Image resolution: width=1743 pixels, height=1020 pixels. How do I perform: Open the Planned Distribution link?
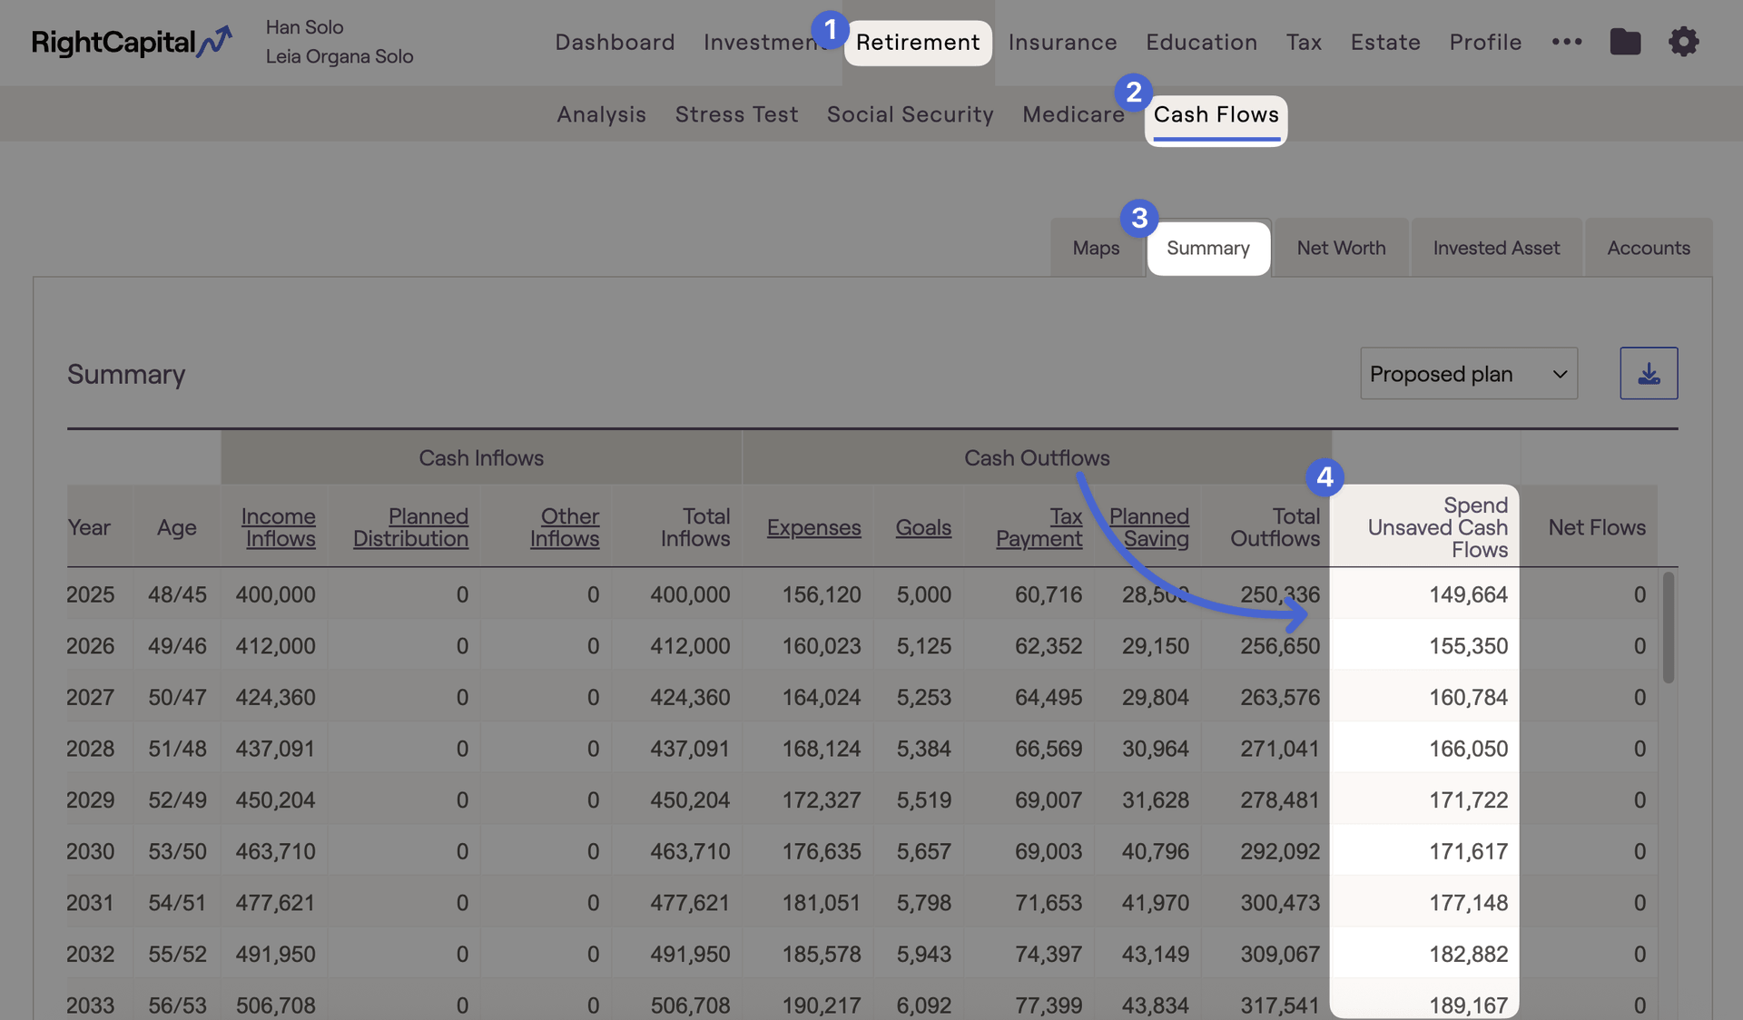411,527
